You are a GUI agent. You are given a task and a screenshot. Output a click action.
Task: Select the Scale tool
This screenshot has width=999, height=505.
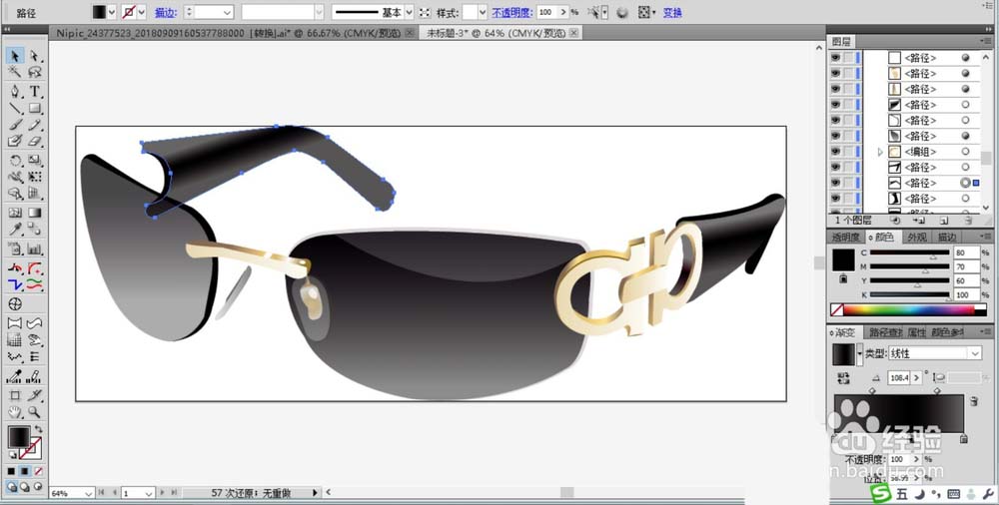pos(34,161)
